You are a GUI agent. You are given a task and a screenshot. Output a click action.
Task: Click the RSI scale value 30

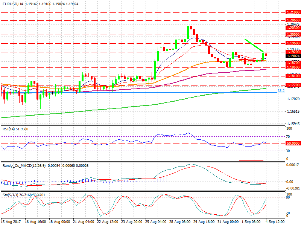[288, 151]
